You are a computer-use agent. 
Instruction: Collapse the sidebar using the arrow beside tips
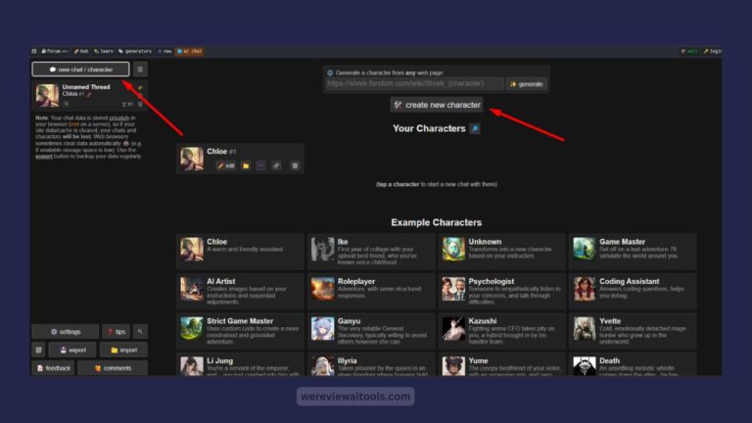tap(140, 331)
